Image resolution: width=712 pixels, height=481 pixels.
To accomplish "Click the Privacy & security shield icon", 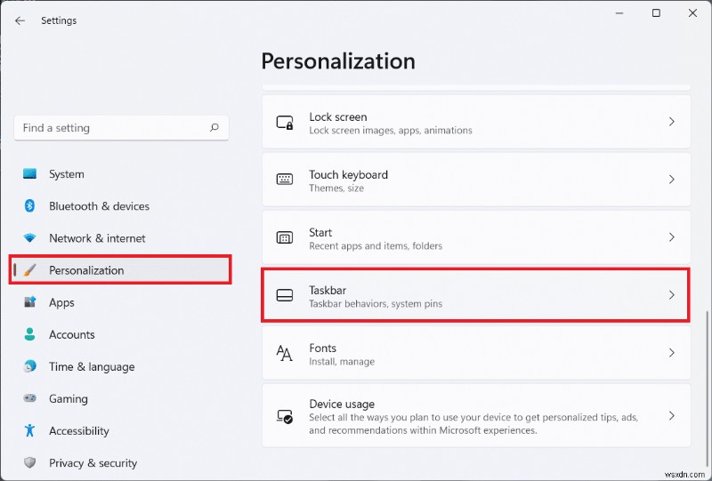I will click(x=29, y=463).
